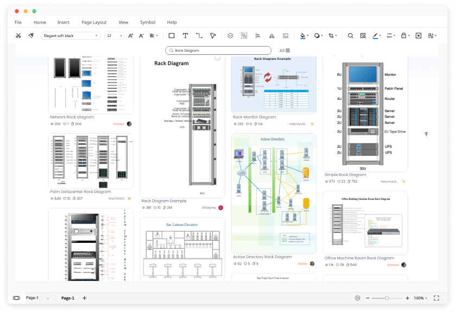Screen dimensions: 455x313
Task: Click the crop tool icon
Action: (330, 35)
